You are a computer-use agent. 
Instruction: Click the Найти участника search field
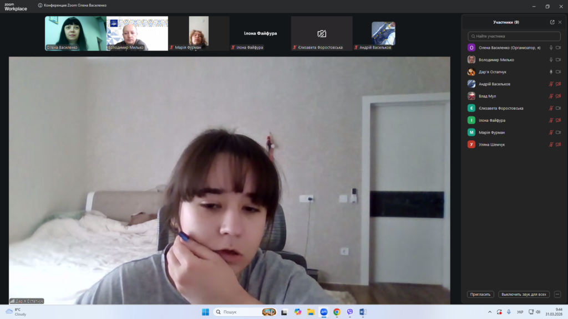point(513,36)
